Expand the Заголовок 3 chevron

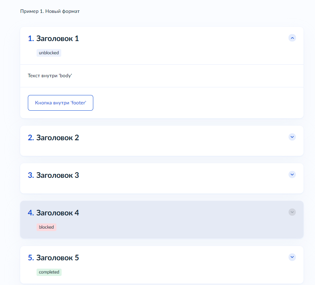coord(292,174)
